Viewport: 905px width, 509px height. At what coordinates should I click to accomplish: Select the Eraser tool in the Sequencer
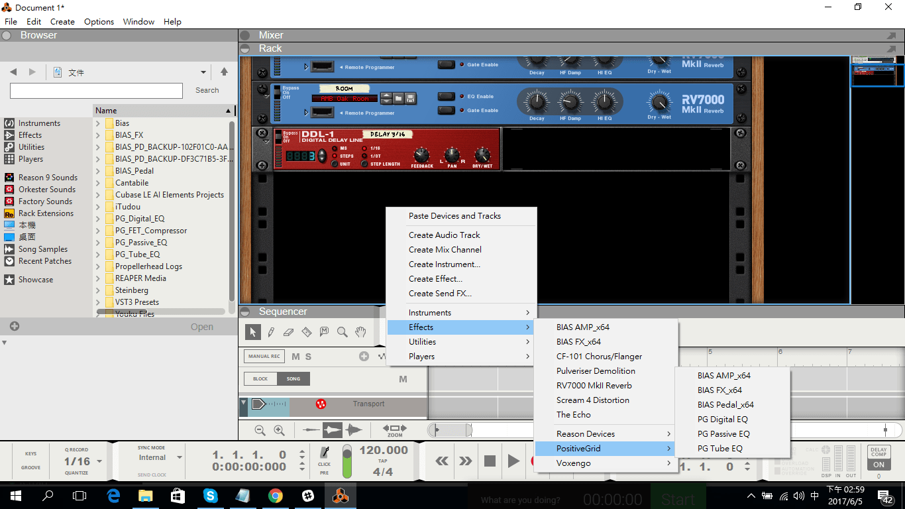tap(289, 331)
